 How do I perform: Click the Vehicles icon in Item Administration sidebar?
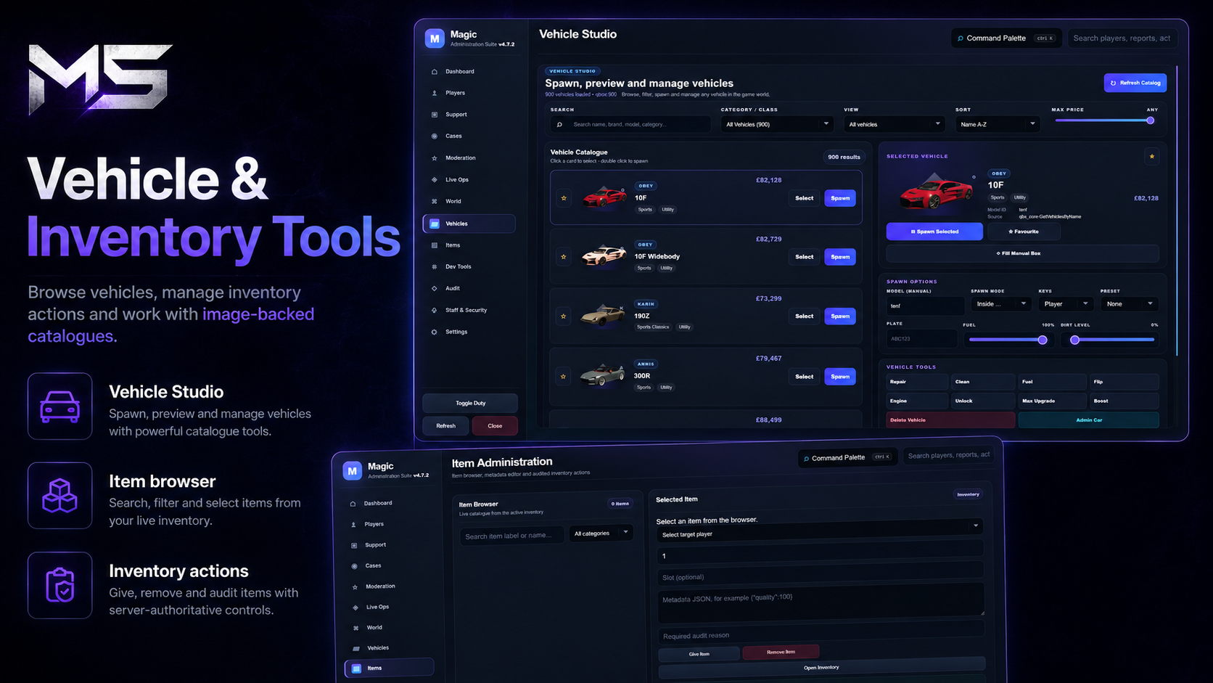click(356, 648)
